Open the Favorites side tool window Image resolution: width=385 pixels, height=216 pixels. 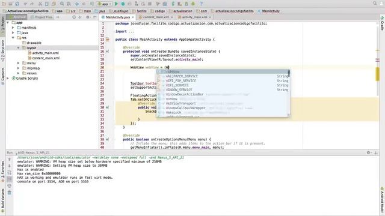pos(2,172)
